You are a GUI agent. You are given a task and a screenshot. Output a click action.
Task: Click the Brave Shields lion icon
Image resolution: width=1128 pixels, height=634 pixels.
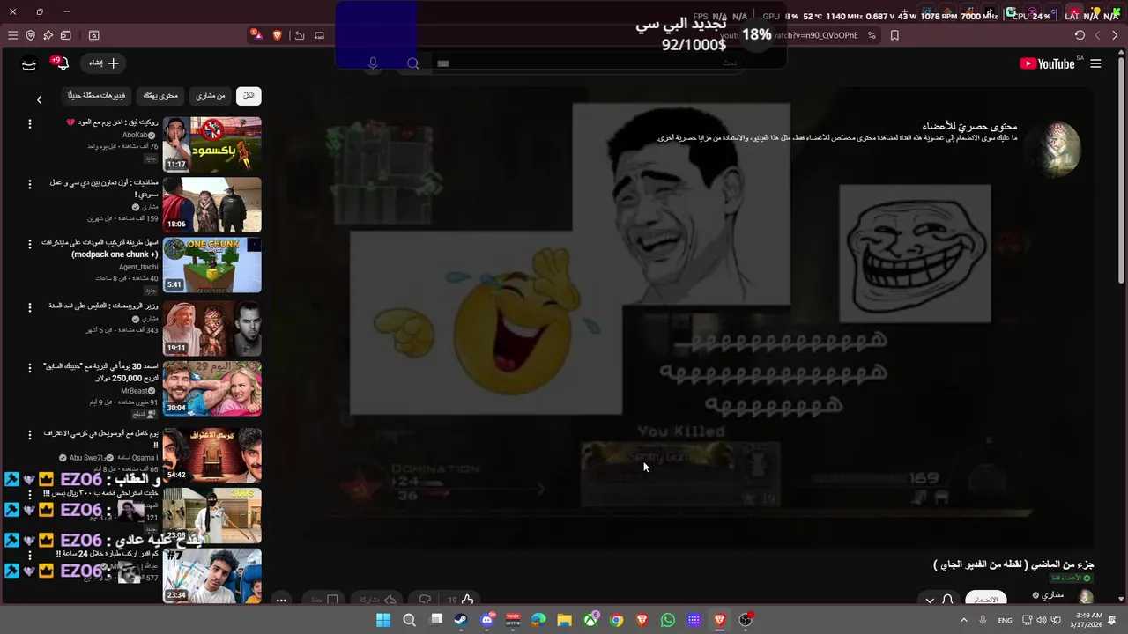click(278, 35)
